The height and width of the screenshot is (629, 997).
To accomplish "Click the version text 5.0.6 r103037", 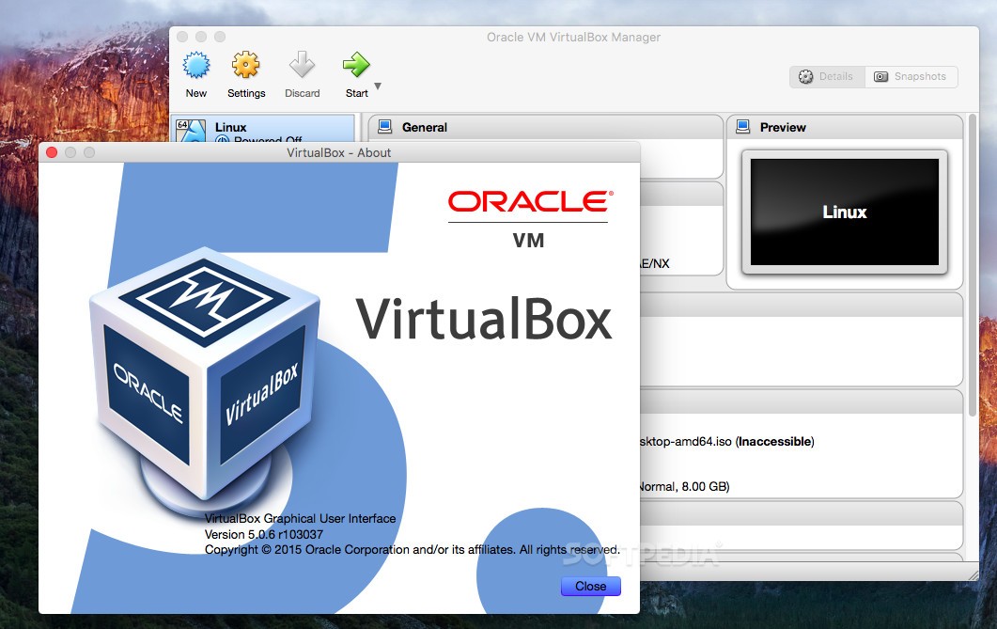I will point(264,534).
